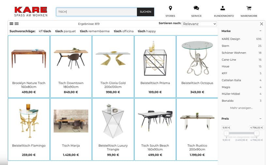Open the Warenkorb shopping cart icon
The height and width of the screenshot is (165, 277).
click(249, 8)
